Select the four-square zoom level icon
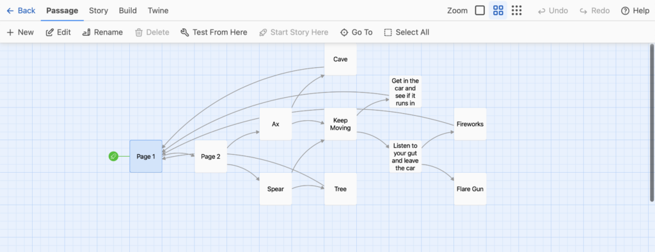This screenshot has width=655, height=252. pyautogui.click(x=498, y=10)
